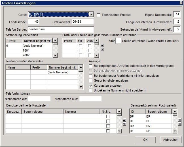The image size is (184, 147).
Task: Move Kurztasten entry up arrow
Action: tap(124, 120)
